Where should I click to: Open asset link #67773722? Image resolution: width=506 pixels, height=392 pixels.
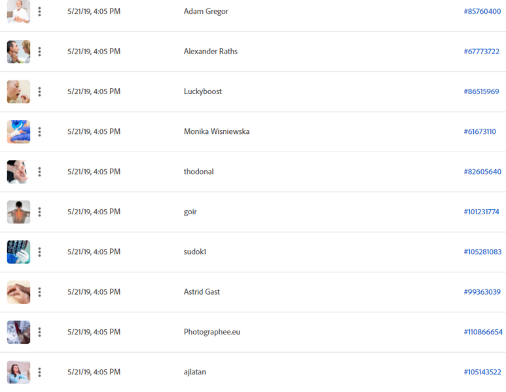click(x=482, y=52)
